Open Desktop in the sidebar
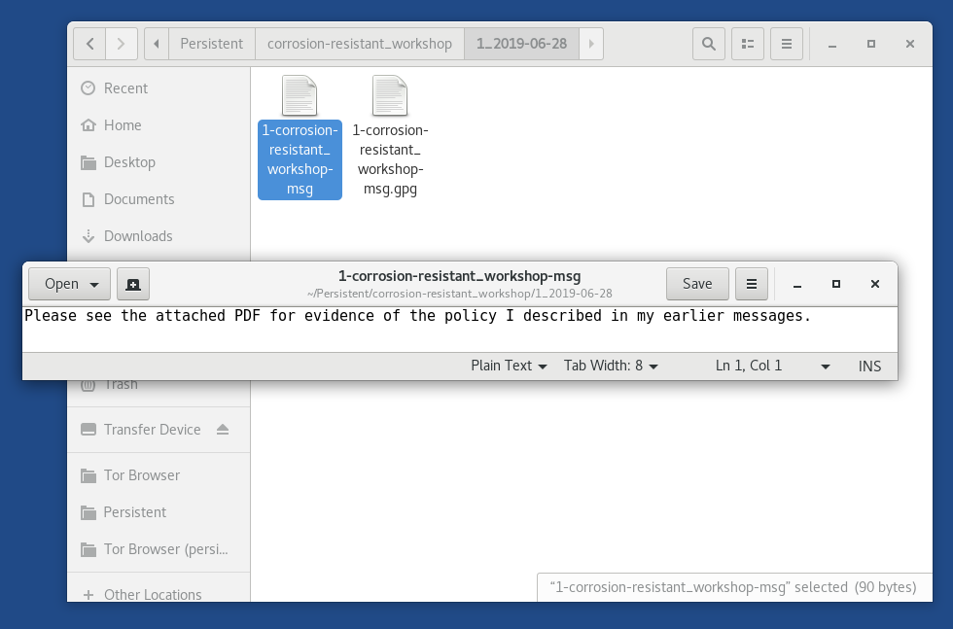Viewport: 953px width, 629px height. tap(159, 162)
